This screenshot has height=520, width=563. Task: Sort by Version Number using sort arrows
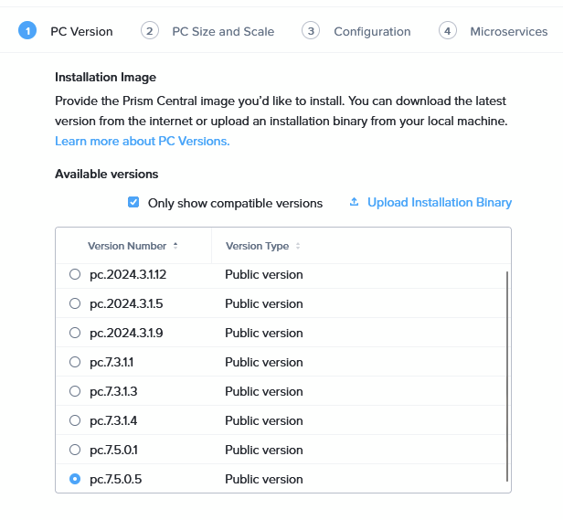[175, 246]
